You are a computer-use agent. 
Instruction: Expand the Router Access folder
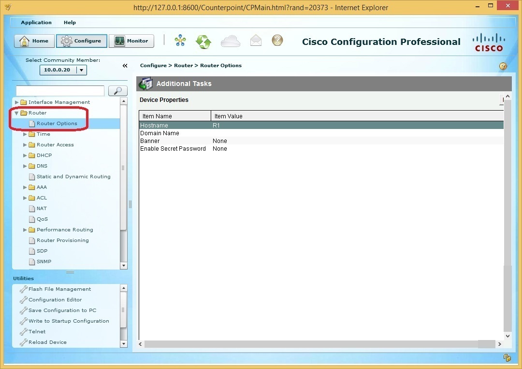click(x=25, y=145)
